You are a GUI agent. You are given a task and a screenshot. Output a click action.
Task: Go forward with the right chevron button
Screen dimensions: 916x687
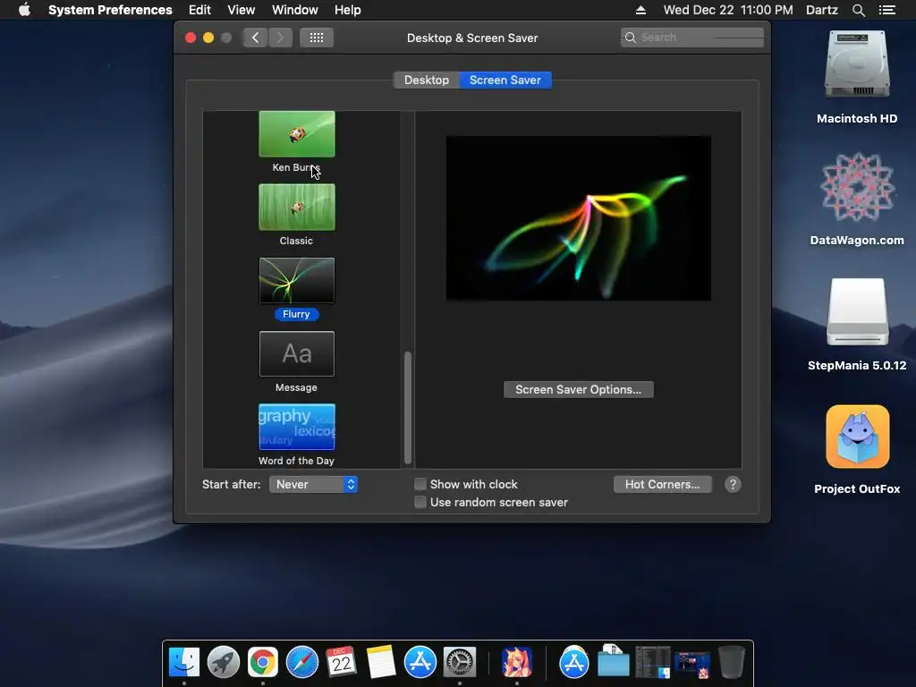280,38
